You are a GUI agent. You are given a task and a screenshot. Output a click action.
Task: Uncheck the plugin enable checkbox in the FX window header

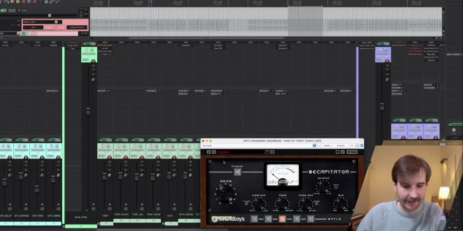362,146
